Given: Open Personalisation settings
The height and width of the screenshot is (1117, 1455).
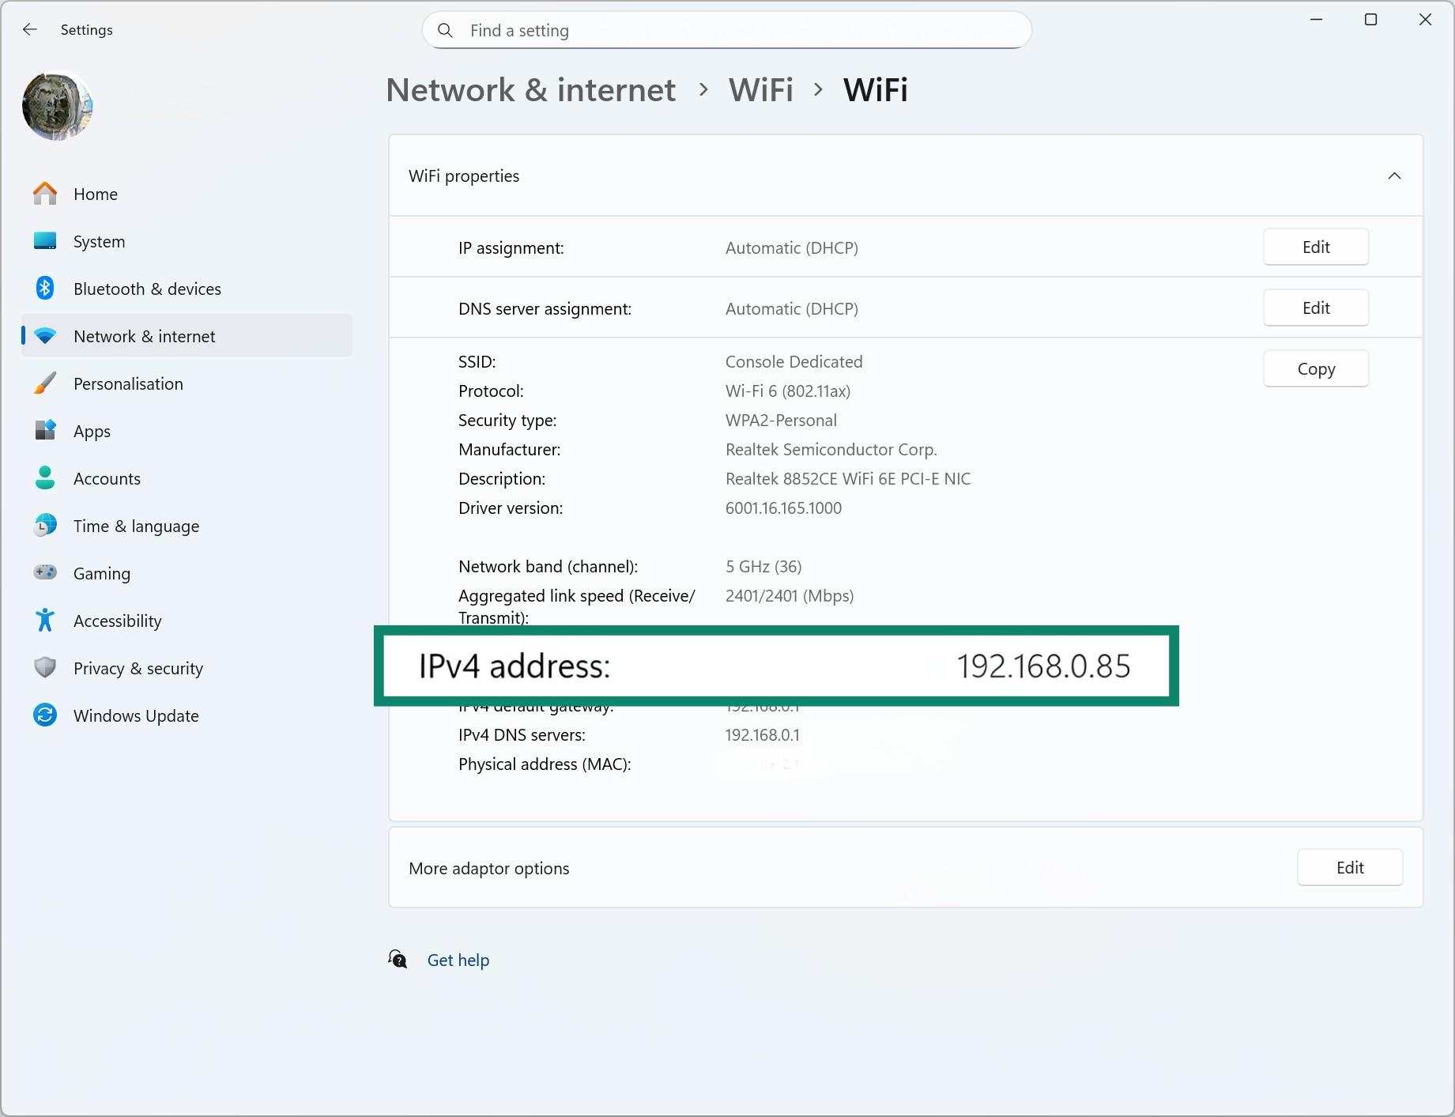Looking at the screenshot, I should (187, 383).
